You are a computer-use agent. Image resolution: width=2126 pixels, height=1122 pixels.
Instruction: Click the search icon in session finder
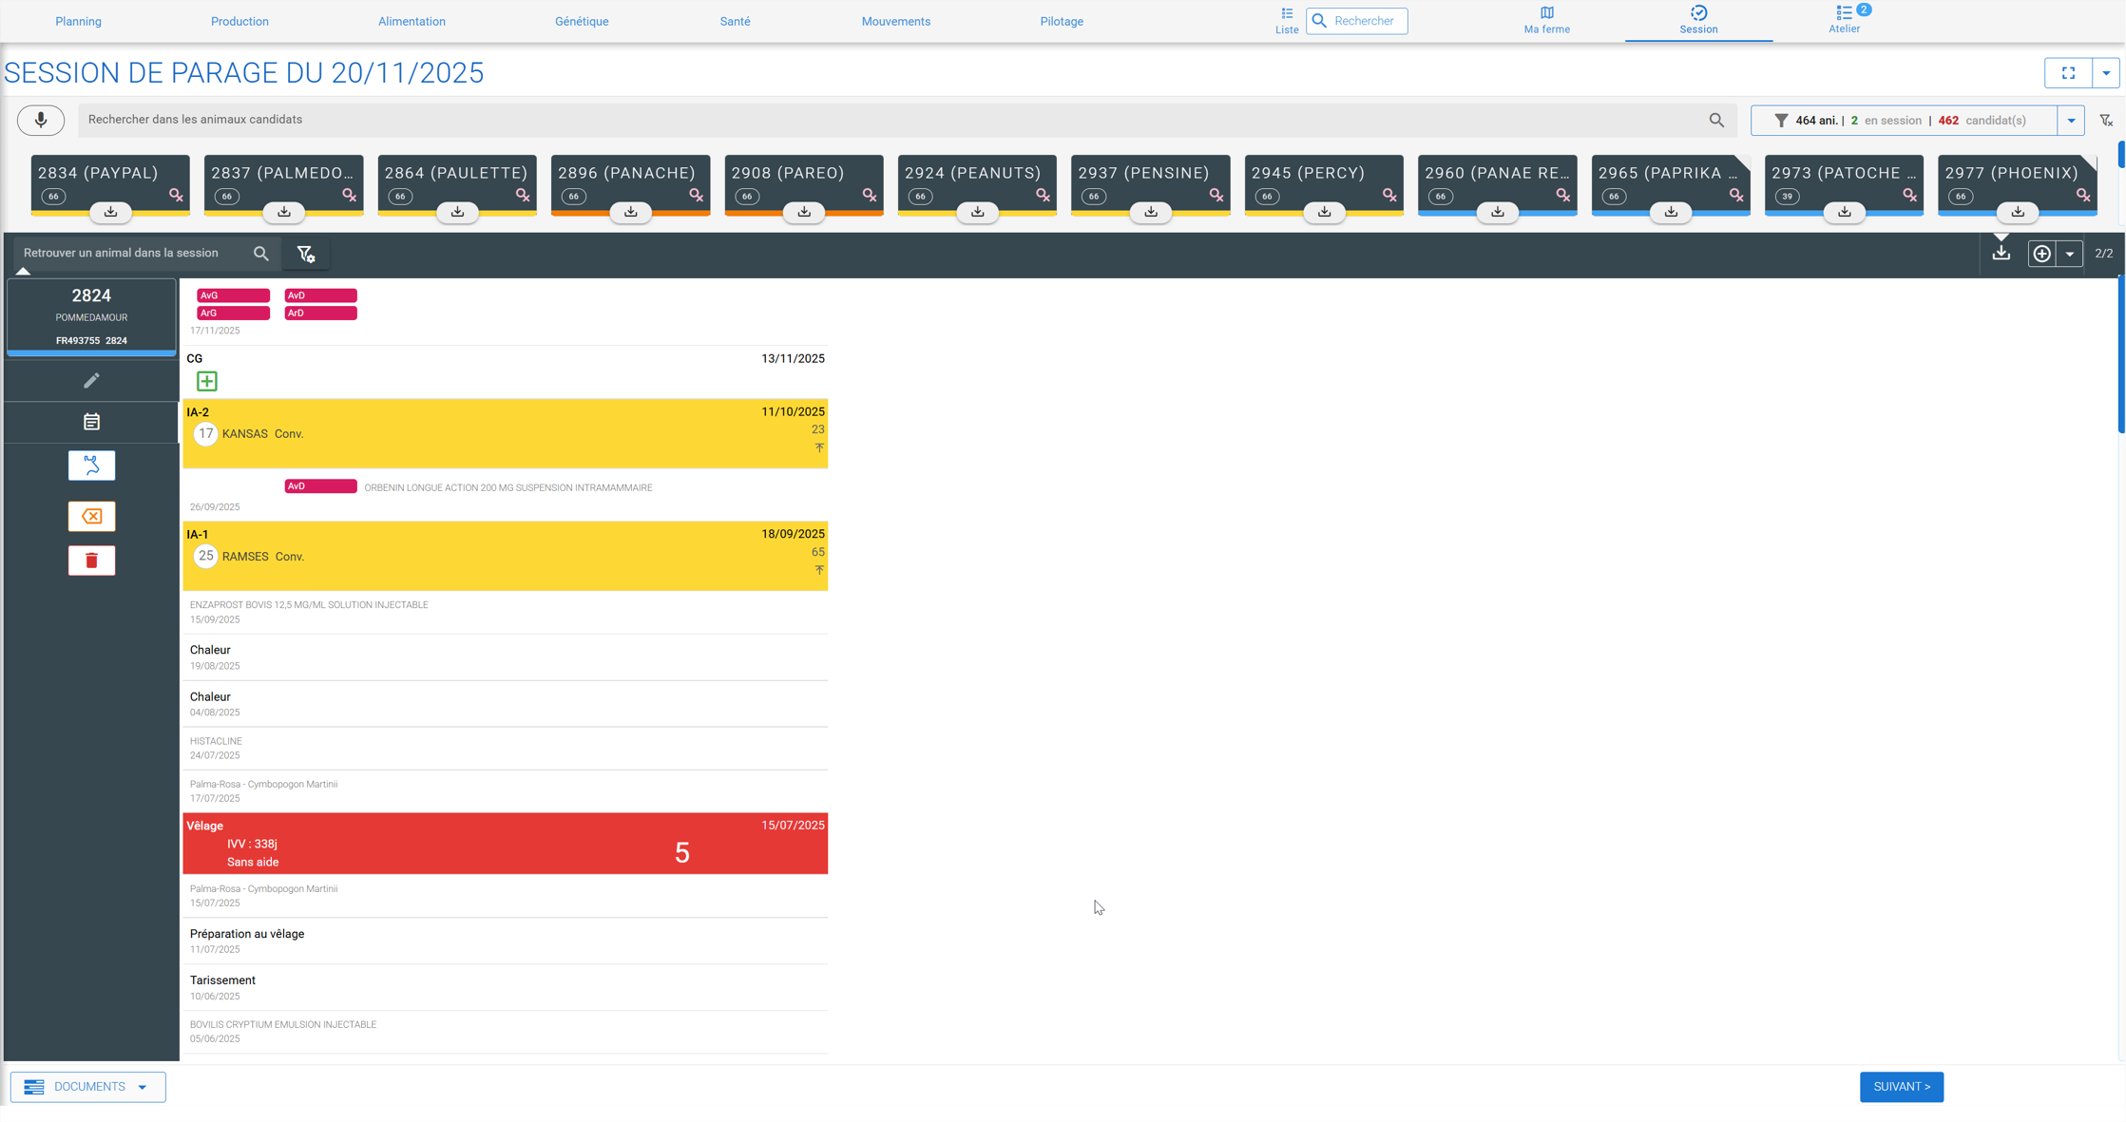coord(261,254)
